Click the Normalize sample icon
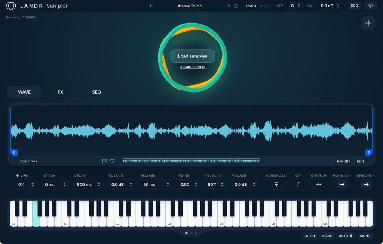Image resolution: width=383 pixels, height=244 pixels. 276,184
